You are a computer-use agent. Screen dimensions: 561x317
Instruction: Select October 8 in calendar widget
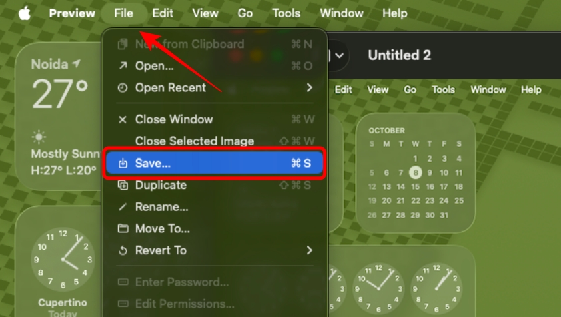pos(415,172)
